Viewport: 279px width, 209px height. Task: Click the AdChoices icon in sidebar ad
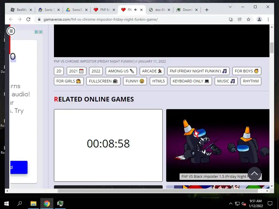37,32
